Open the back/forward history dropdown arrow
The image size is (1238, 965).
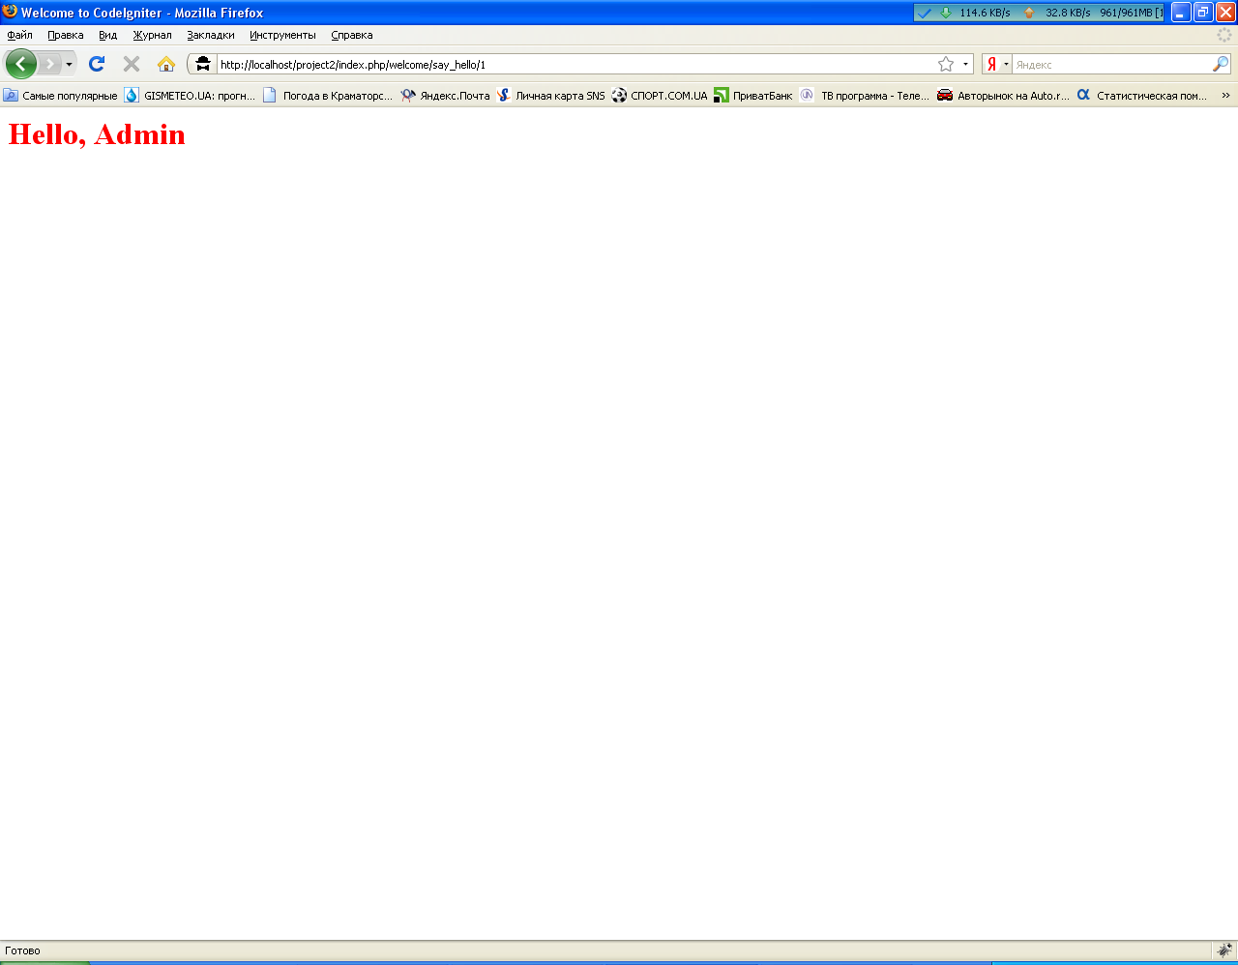69,64
